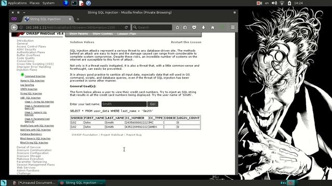Click Show Params in WebGoat bar
332x186 pixels.
coord(78,34)
